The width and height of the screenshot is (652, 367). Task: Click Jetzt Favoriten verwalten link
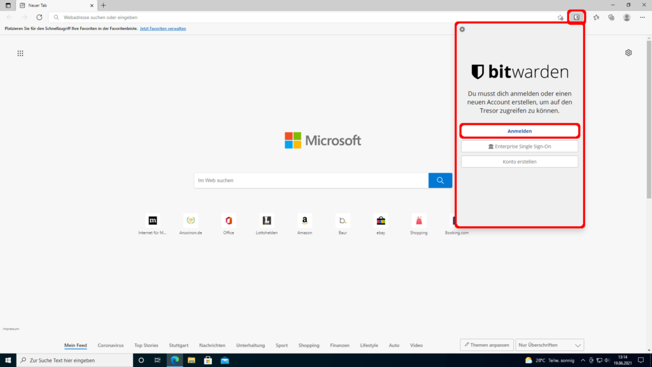162,29
